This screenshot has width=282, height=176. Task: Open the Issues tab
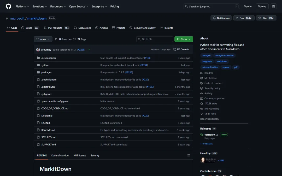pyautogui.click(x=30, y=28)
